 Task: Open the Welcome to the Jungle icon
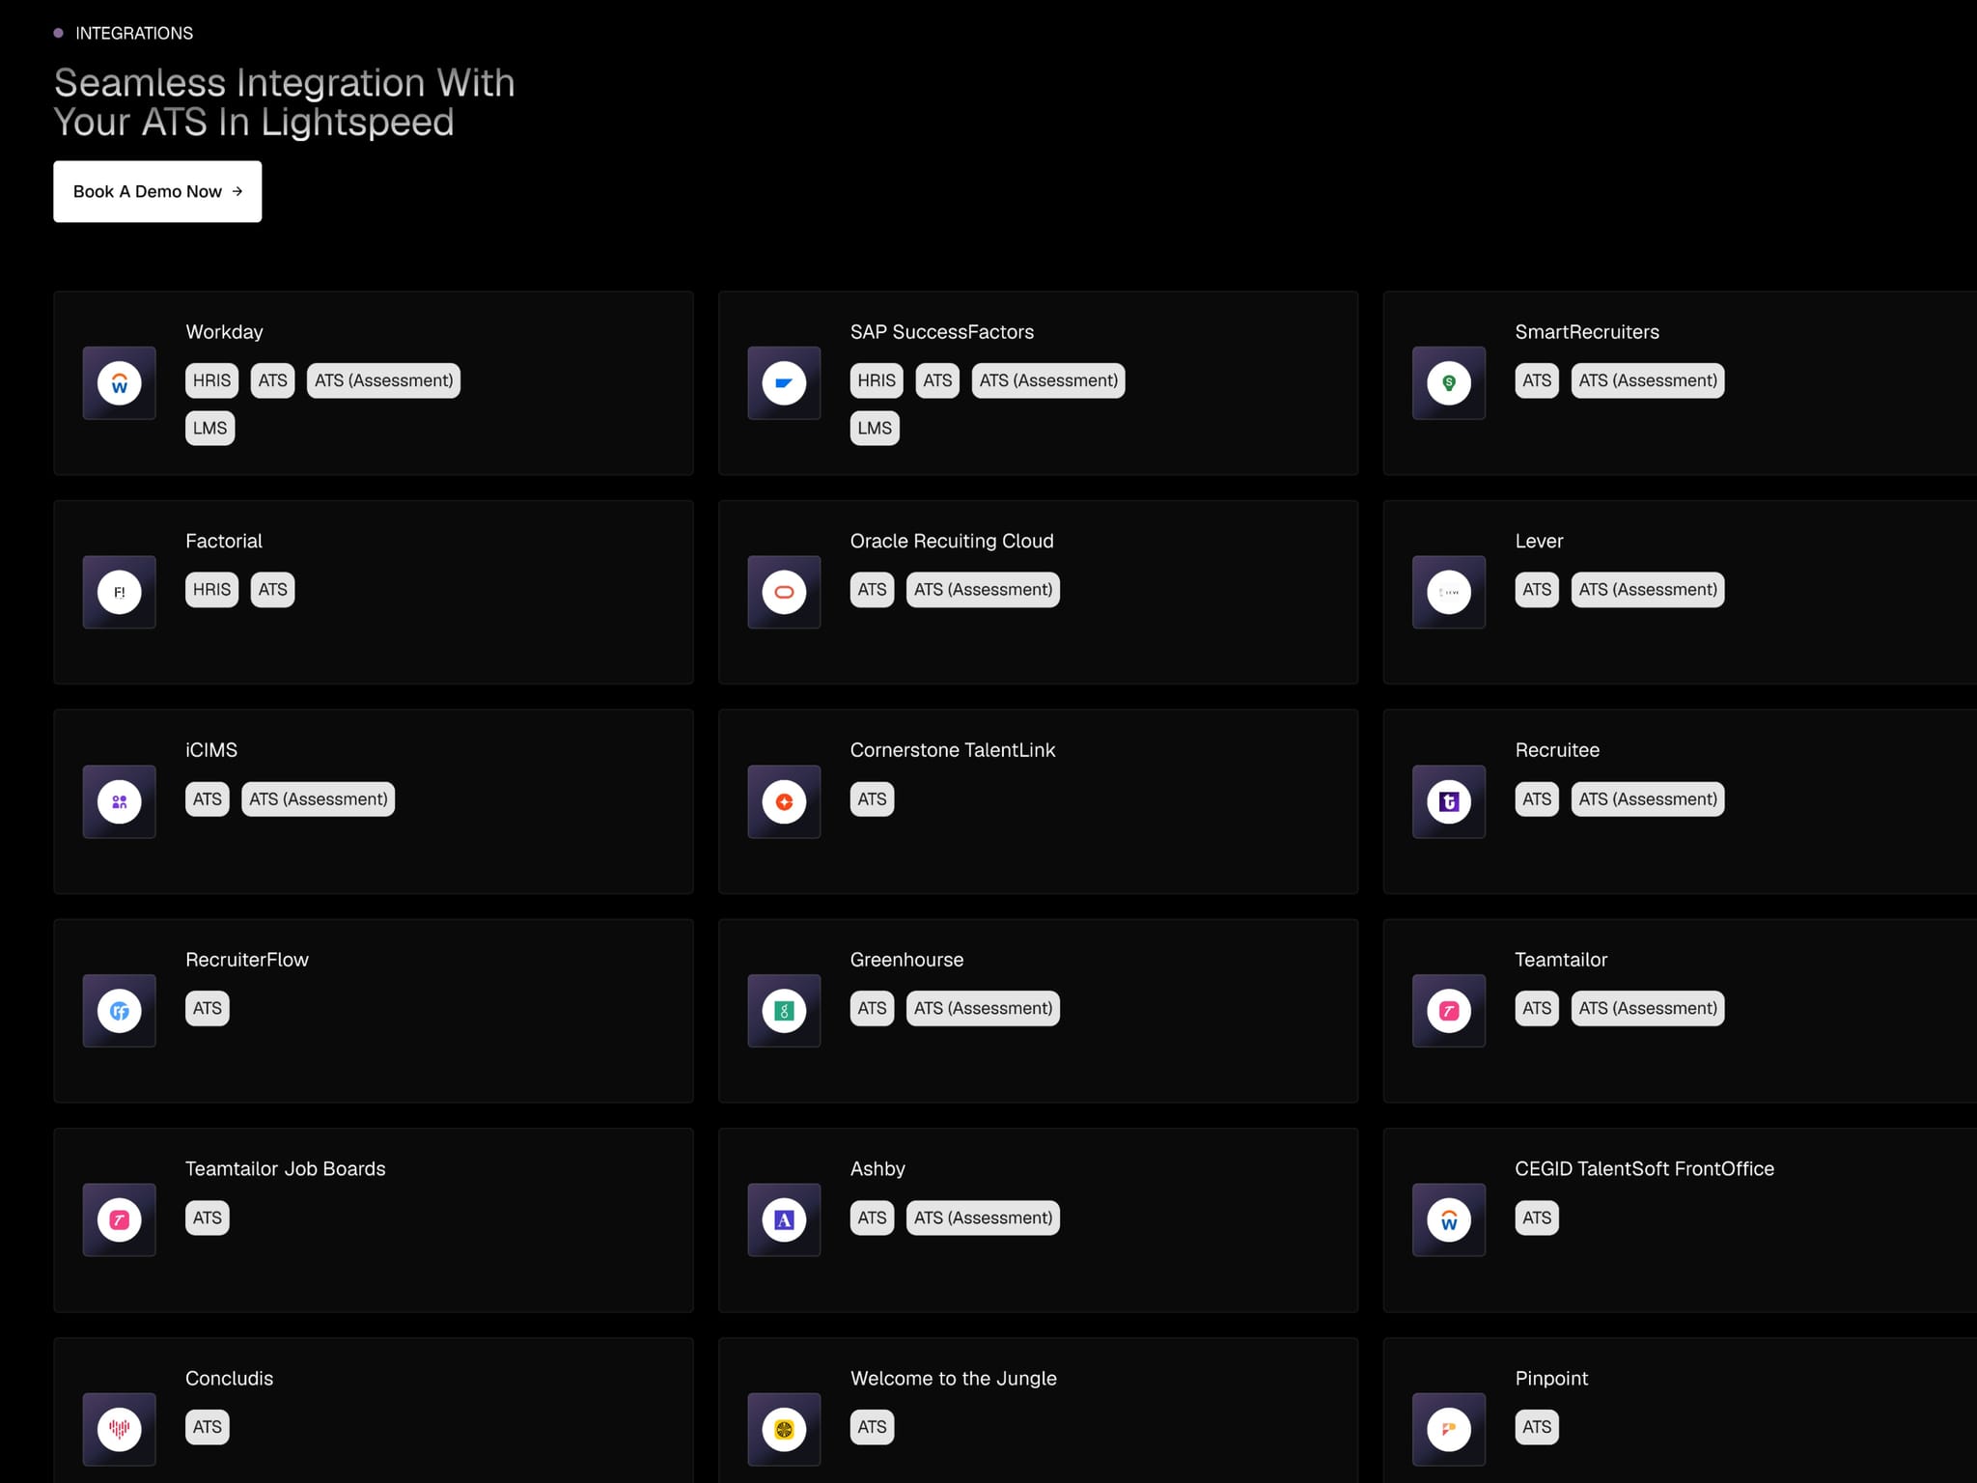pyautogui.click(x=784, y=1429)
